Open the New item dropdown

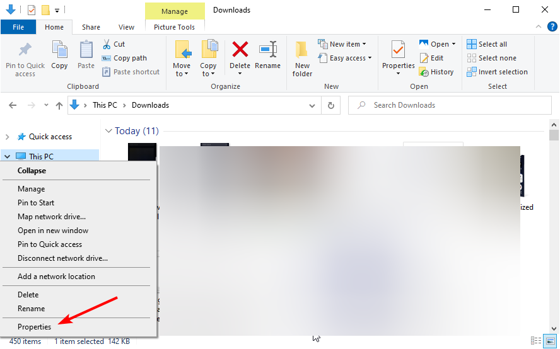342,44
